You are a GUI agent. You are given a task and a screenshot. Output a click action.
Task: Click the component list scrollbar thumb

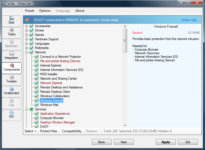(125, 41)
